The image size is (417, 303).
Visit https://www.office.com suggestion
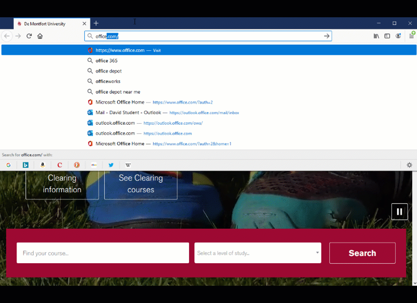(x=209, y=50)
